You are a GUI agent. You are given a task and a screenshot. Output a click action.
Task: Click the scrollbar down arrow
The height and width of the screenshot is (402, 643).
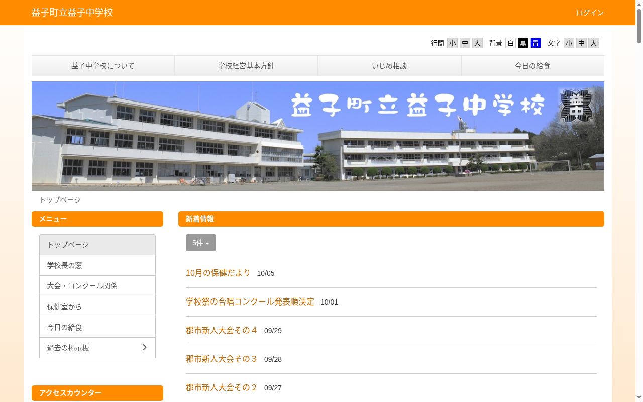(639, 398)
